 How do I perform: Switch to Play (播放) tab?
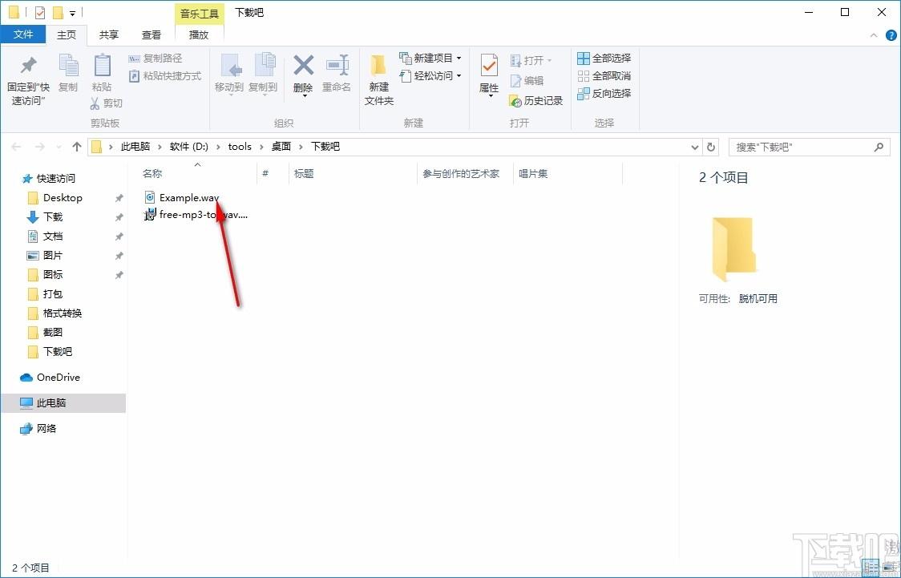point(199,35)
